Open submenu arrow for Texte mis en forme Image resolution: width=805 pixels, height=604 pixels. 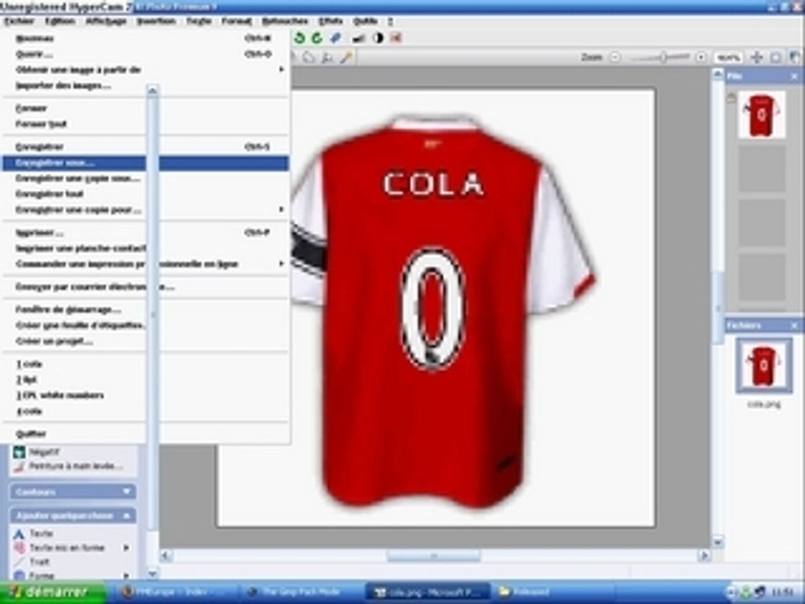pos(126,548)
